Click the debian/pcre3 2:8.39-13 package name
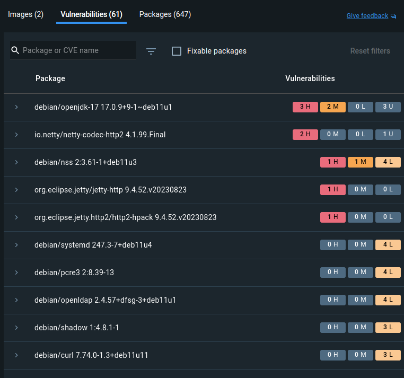This screenshot has width=404, height=378. tap(74, 272)
